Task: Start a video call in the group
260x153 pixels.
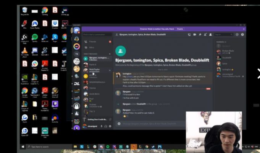Action: pos(195,34)
